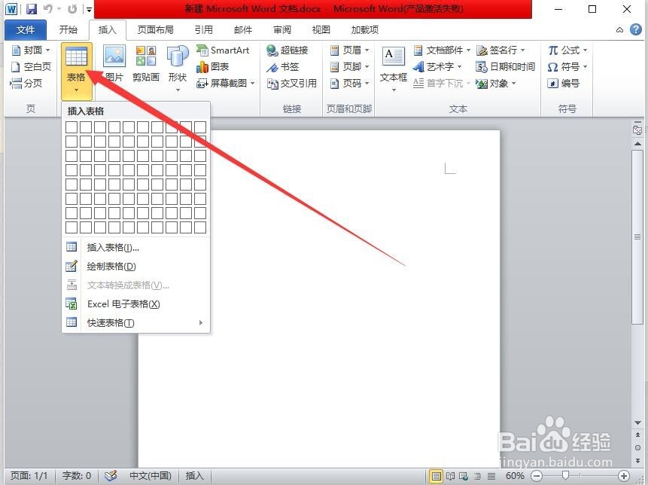This screenshot has height=485, width=648.
Task: Switch to print layout view icon
Action: (x=436, y=476)
